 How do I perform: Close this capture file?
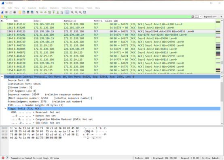[x=28, y=12]
